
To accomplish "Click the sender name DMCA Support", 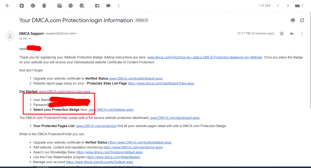I will pyautogui.click(x=31, y=33).
